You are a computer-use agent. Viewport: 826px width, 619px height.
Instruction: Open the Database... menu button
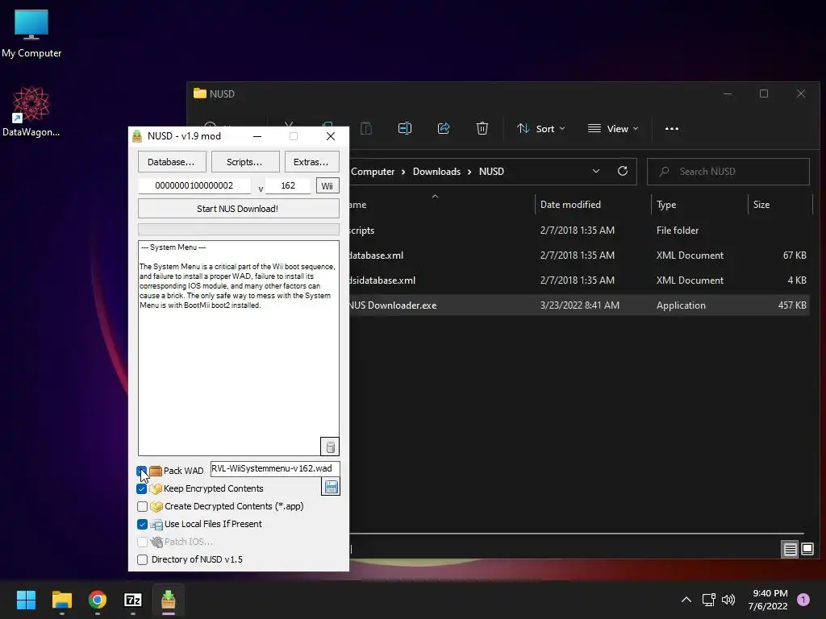pos(171,161)
